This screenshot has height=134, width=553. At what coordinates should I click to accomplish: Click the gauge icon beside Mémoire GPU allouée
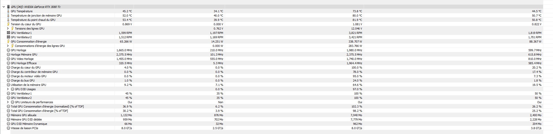coord(8,115)
